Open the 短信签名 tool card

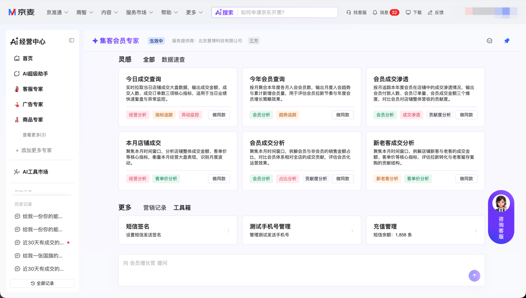pos(178,230)
